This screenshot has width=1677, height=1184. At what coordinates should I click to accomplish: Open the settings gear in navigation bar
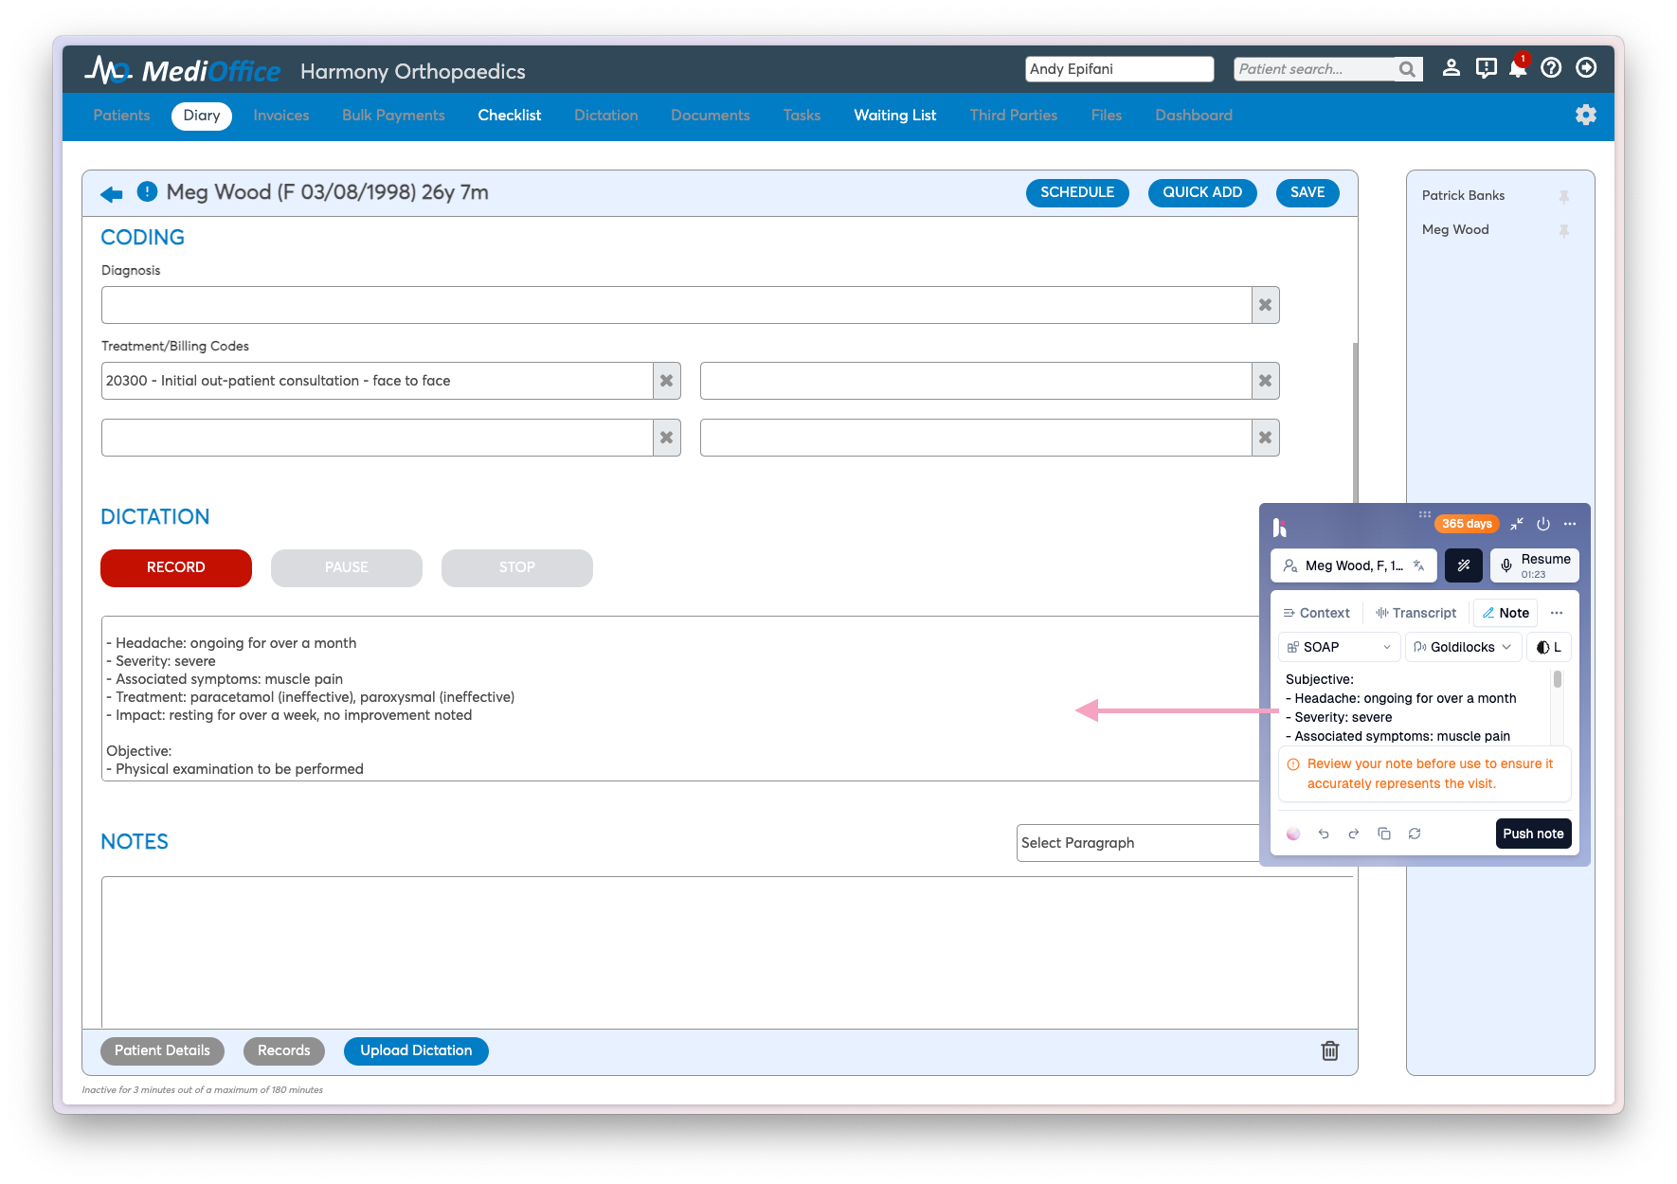(1586, 115)
